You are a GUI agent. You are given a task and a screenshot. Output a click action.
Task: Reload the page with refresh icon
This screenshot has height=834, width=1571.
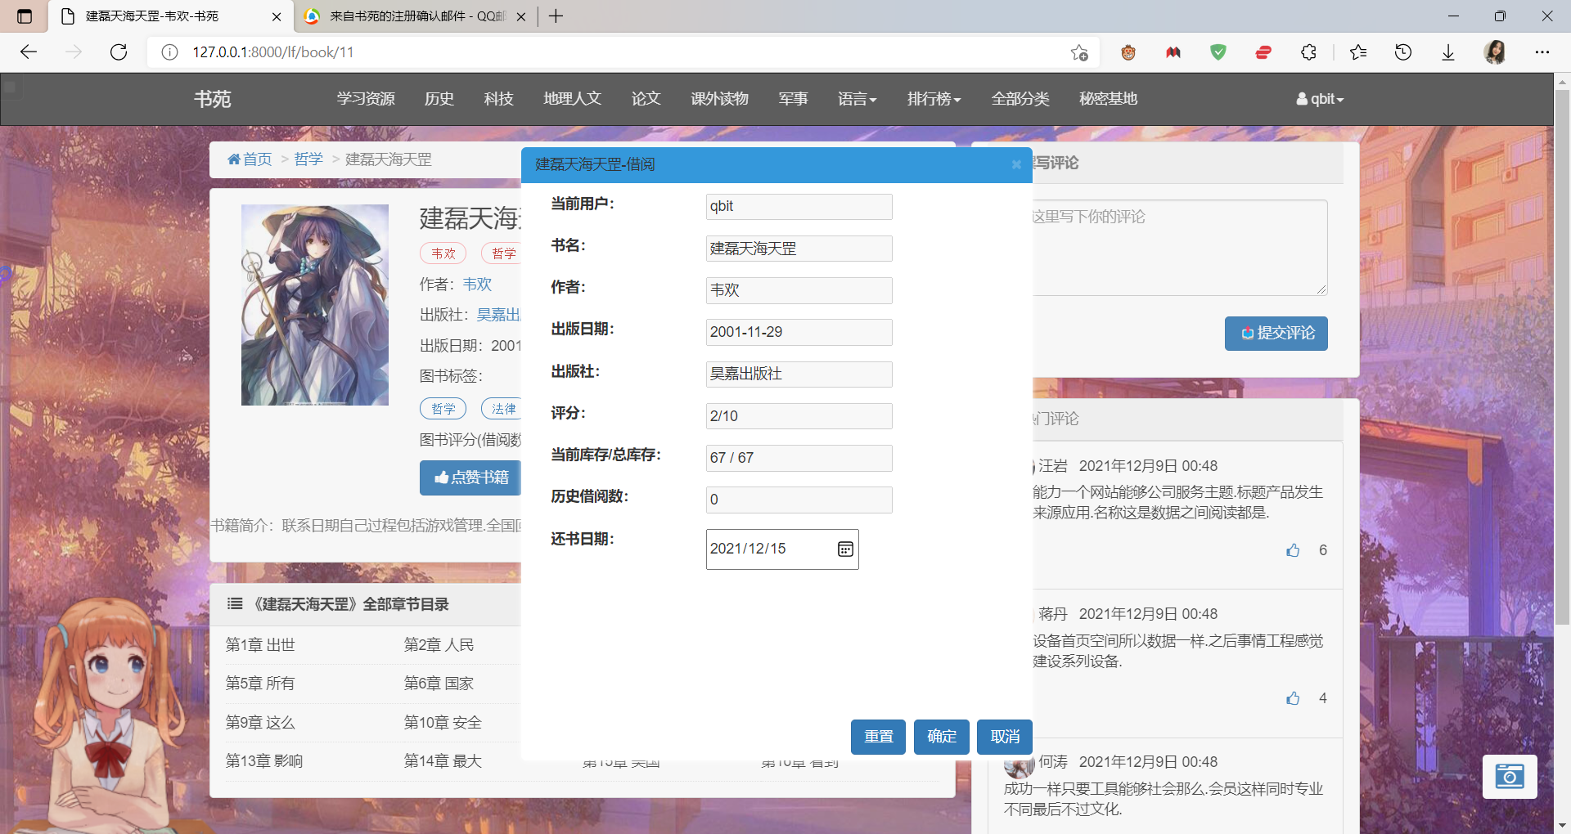(119, 52)
